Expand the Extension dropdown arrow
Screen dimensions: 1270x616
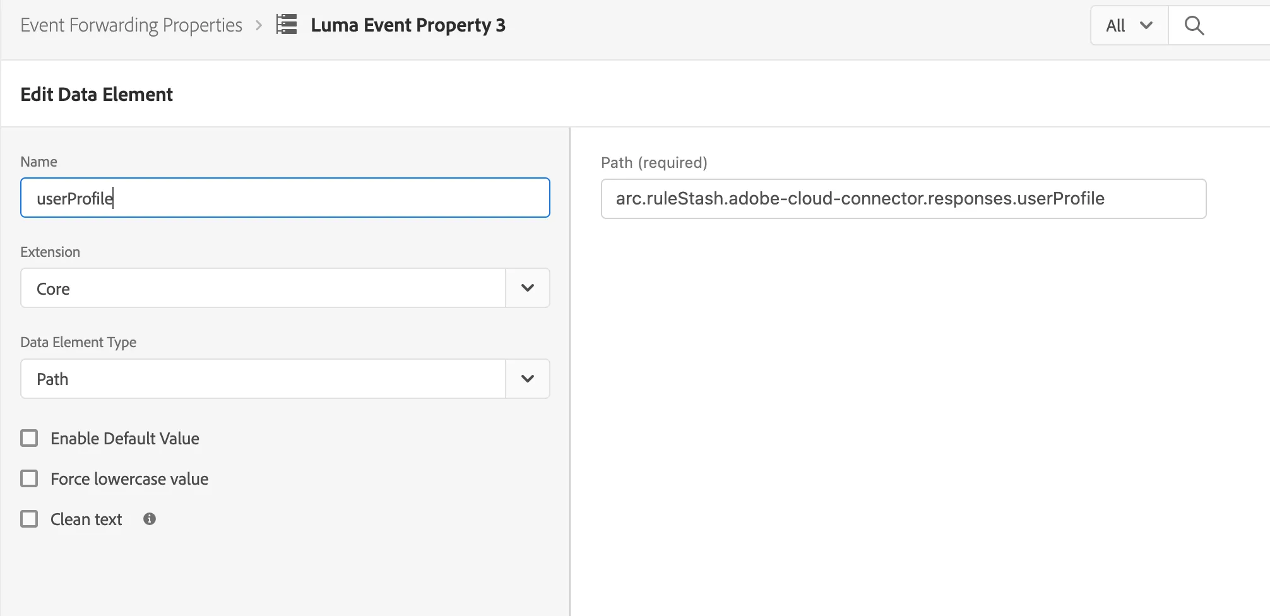(528, 288)
